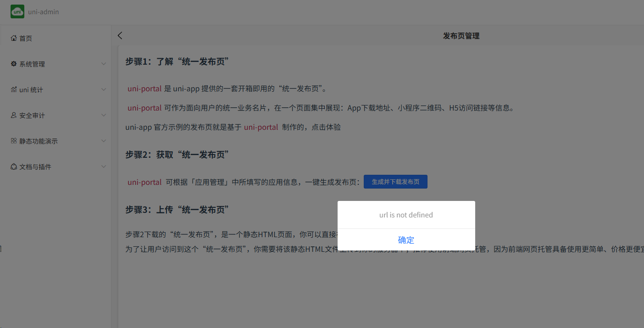Click the green uni logo icon
644x328 pixels.
[x=17, y=11]
